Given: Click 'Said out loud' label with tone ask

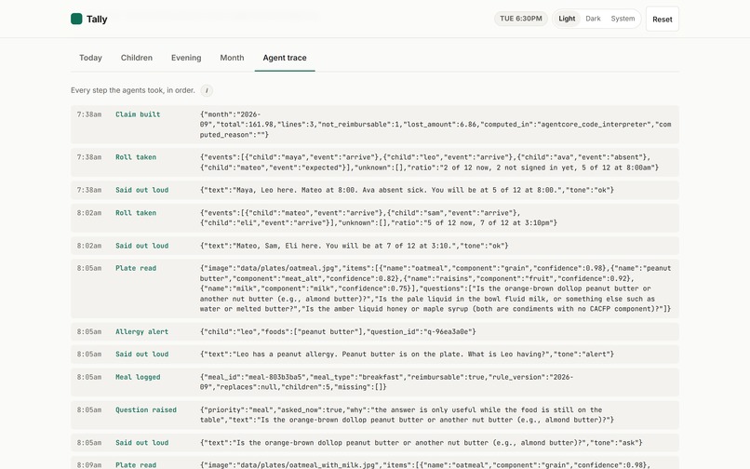Looking at the screenshot, I should (142, 443).
